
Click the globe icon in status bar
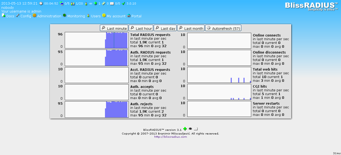click(x=95, y=3)
